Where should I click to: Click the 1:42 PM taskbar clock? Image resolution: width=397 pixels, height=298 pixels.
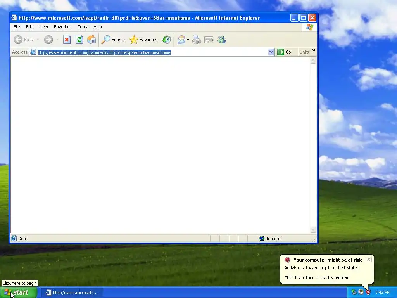pyautogui.click(x=383, y=293)
